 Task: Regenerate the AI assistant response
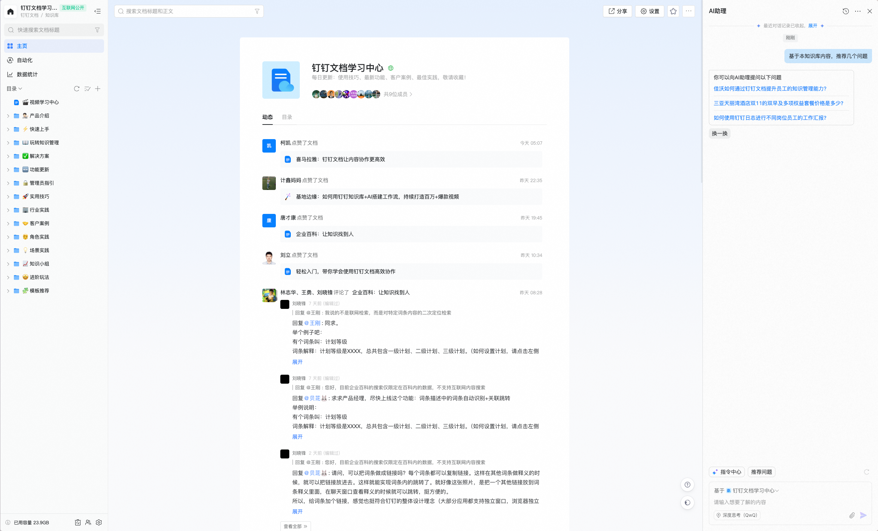tap(866, 472)
